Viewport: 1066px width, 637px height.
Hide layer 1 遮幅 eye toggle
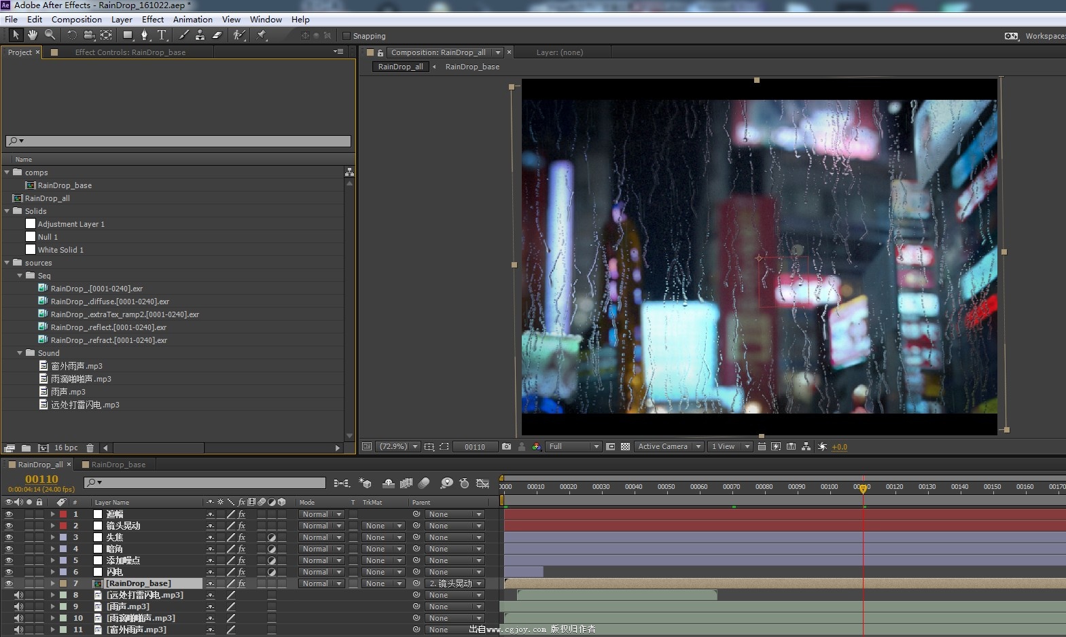[x=9, y=515]
